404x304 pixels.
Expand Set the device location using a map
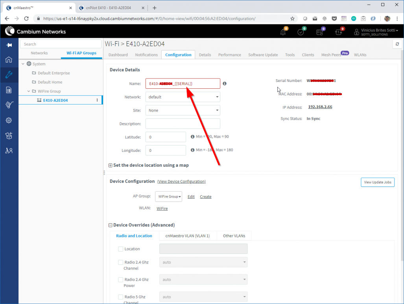111,165
